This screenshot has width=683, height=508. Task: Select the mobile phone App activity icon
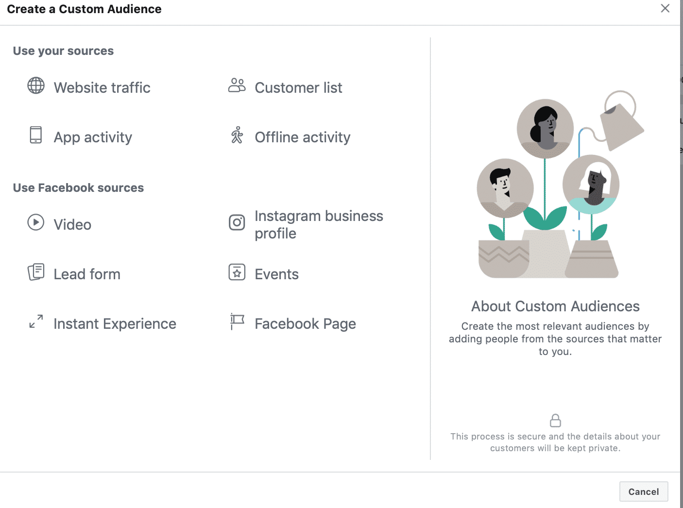coord(36,135)
